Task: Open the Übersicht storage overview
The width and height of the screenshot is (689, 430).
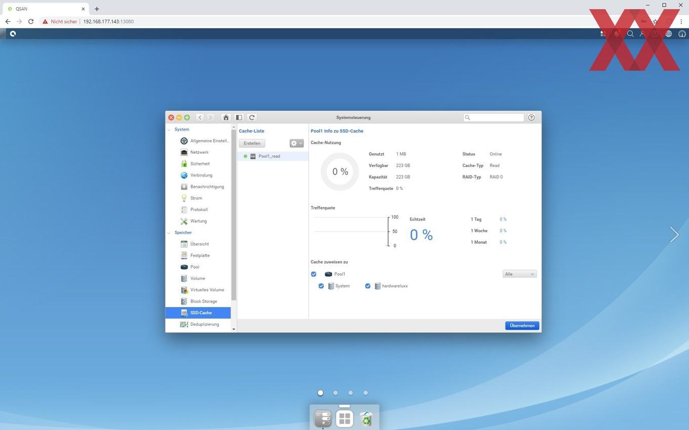Action: 195,244
